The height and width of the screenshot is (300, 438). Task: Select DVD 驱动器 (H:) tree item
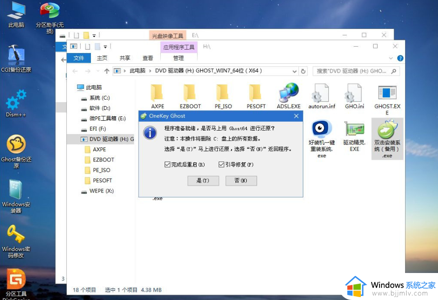(101, 139)
